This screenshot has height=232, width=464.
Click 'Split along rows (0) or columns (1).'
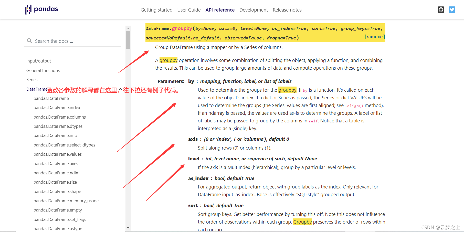(x=235, y=148)
